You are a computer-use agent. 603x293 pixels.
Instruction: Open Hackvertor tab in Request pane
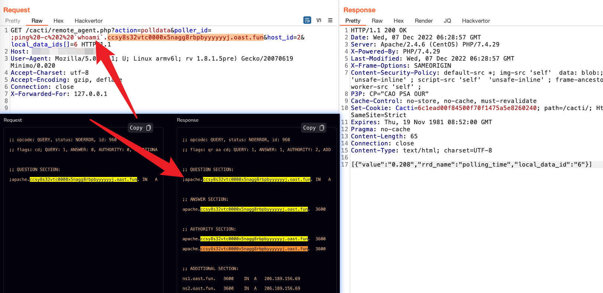88,21
